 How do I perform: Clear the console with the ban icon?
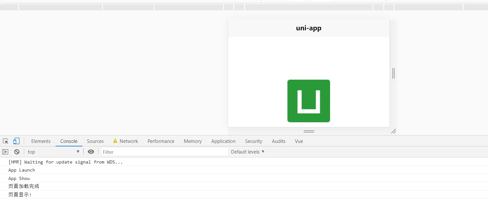pos(17,152)
